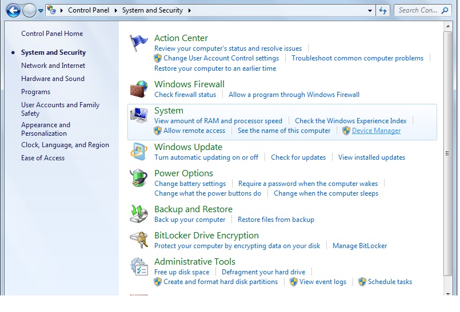Expand the address bar history dropdown

click(370, 10)
